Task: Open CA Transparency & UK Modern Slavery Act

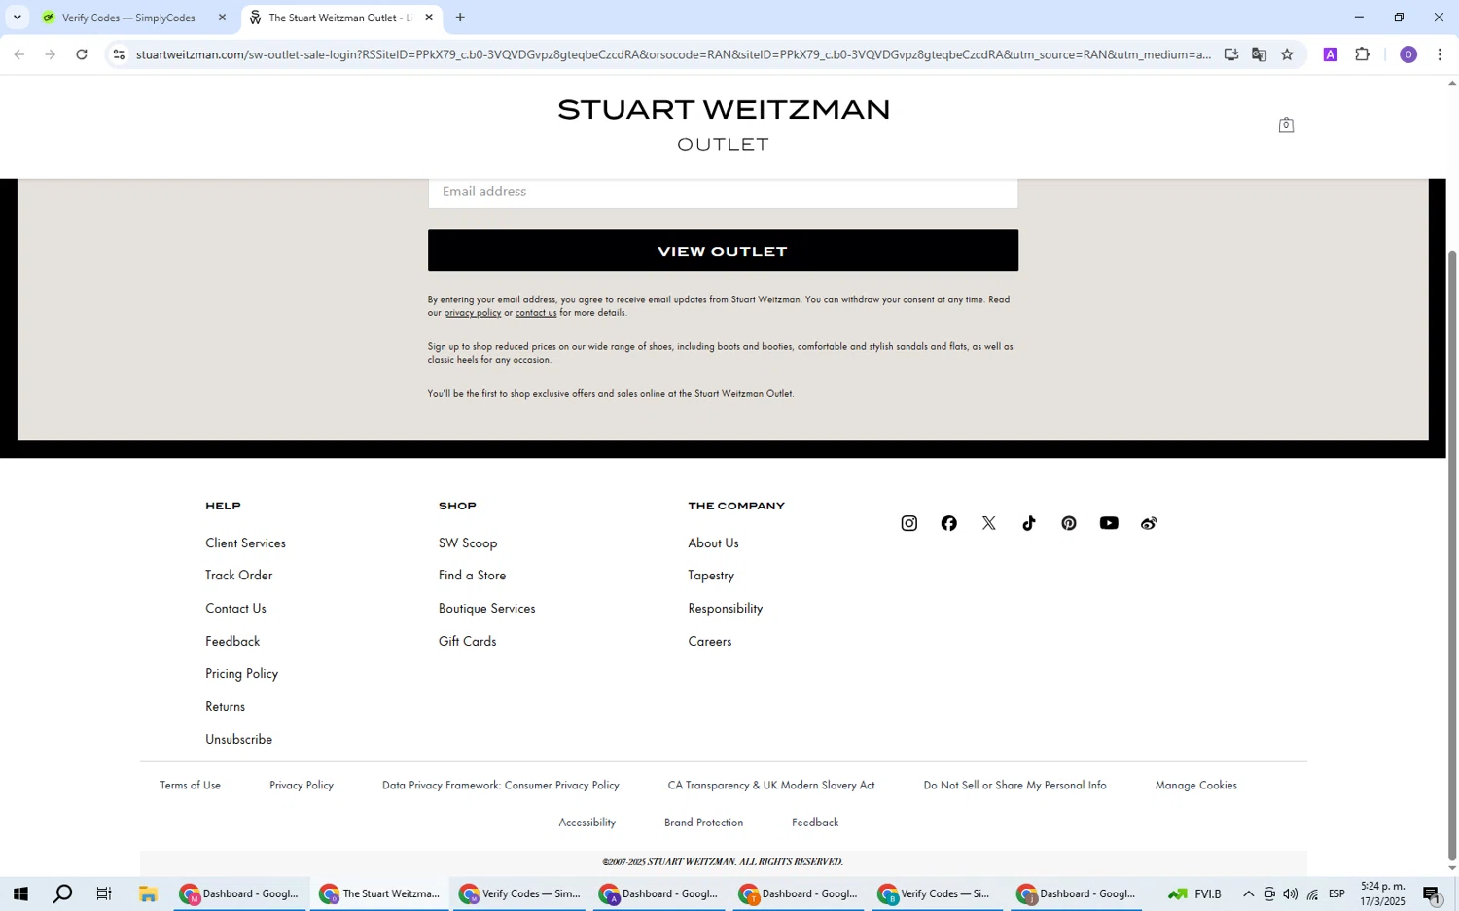Action: (771, 786)
